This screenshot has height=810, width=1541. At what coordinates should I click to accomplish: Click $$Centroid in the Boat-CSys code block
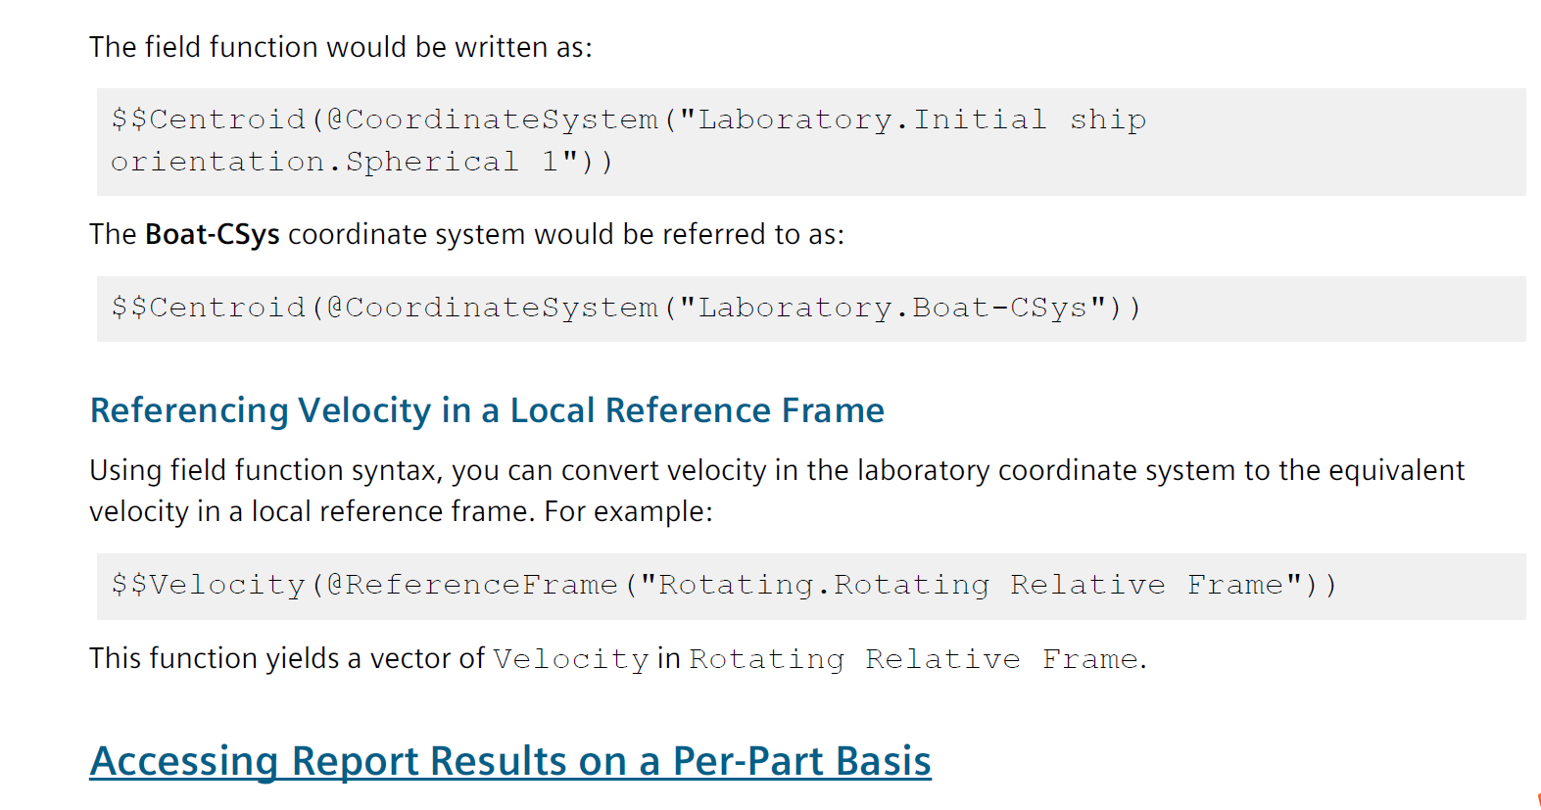tap(208, 308)
